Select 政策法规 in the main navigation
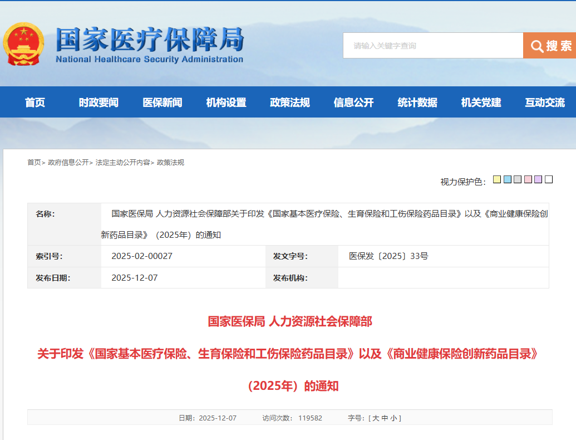576x440 pixels. [290, 102]
